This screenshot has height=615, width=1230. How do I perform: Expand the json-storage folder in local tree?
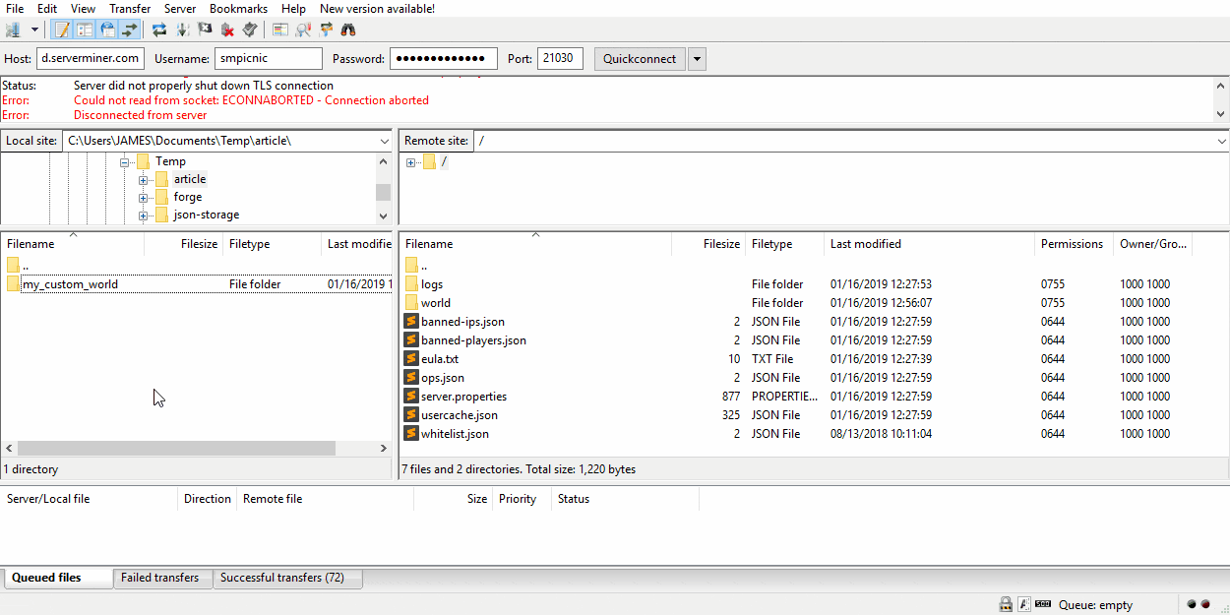[143, 215]
